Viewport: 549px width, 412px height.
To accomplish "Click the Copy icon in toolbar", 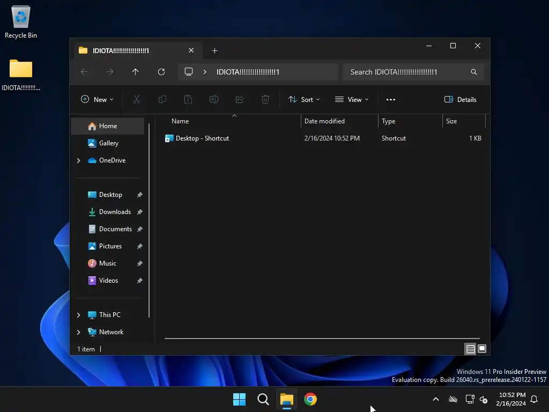I will point(162,99).
